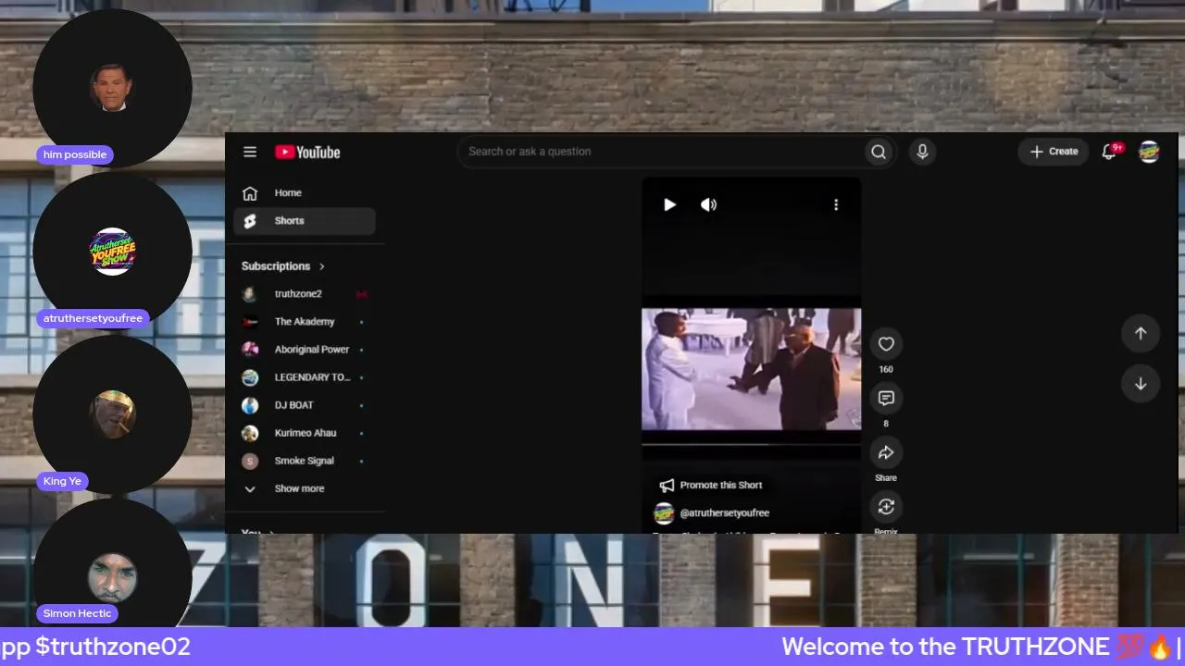The width and height of the screenshot is (1185, 666).
Task: Open the LEGENDARY TO... subscription
Action: coord(305,377)
